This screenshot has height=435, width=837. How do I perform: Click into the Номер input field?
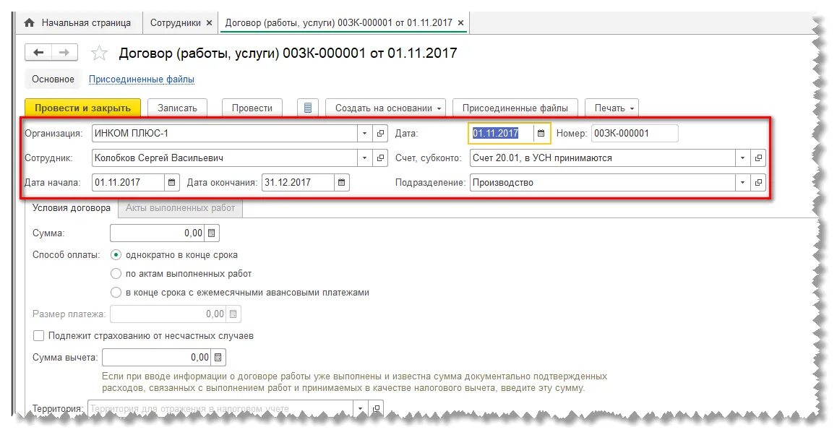635,134
